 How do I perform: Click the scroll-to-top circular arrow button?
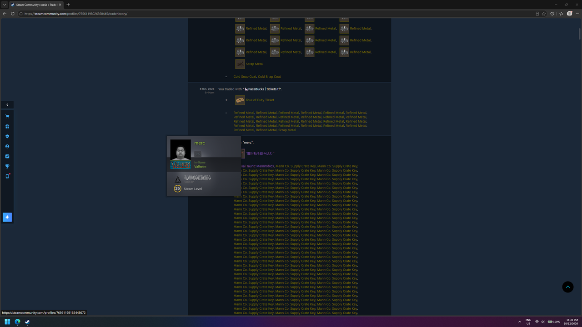568,287
